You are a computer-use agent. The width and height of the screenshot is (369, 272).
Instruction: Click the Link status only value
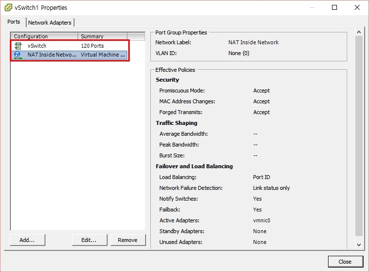[x=271, y=188]
